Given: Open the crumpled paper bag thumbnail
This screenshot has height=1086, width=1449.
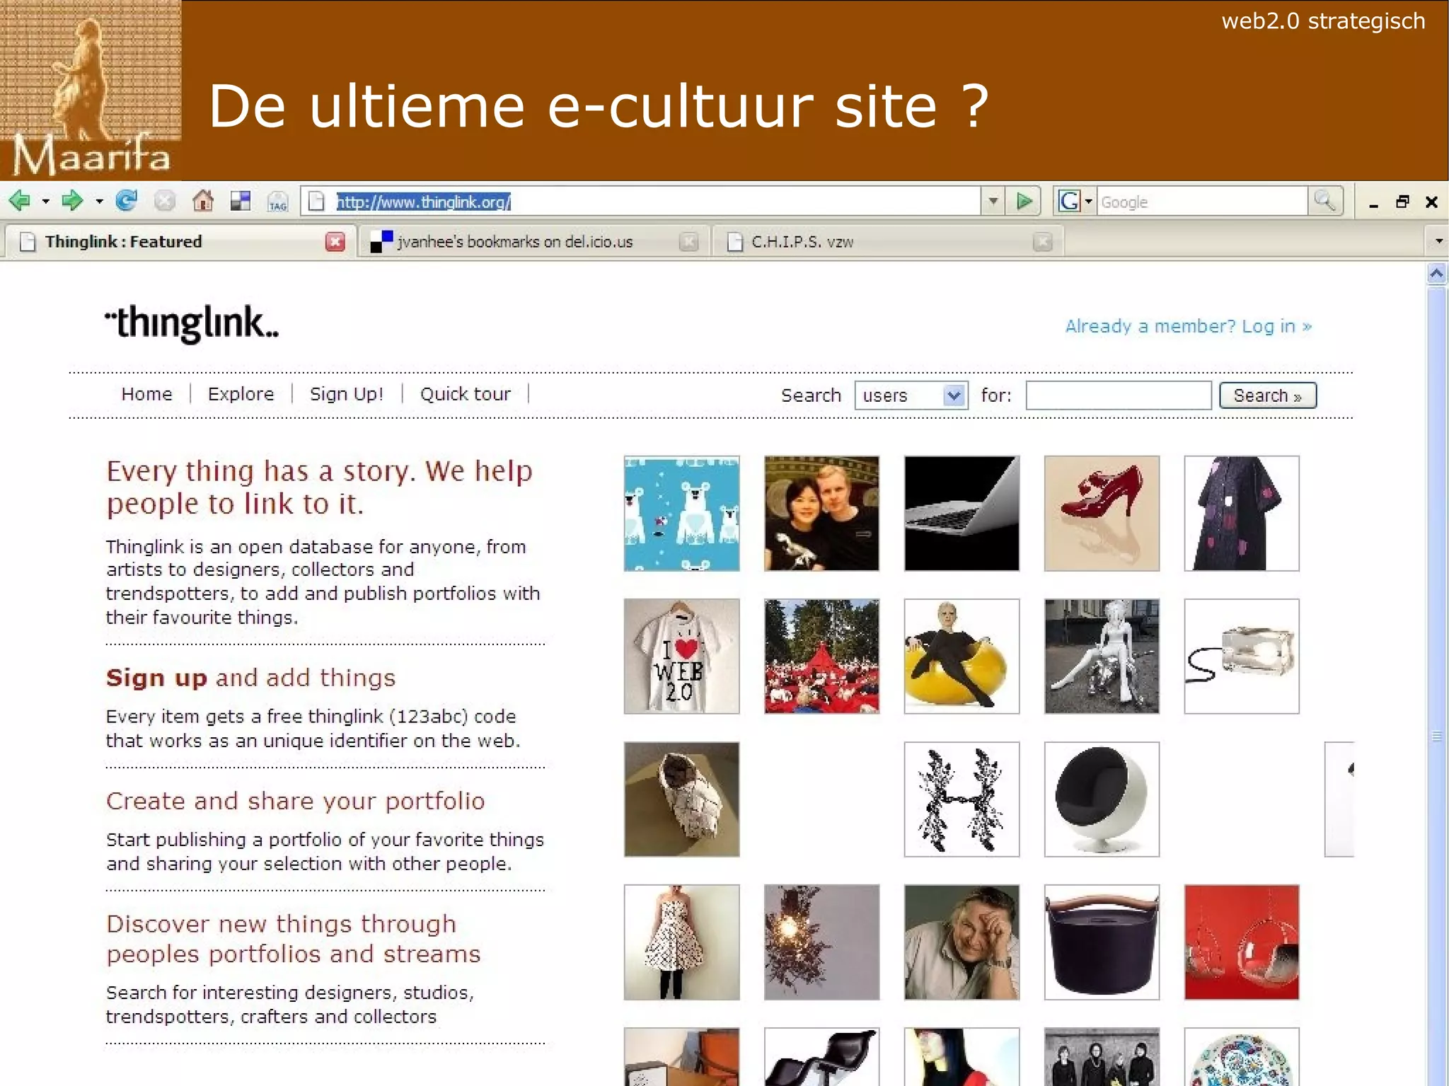Looking at the screenshot, I should 681,799.
